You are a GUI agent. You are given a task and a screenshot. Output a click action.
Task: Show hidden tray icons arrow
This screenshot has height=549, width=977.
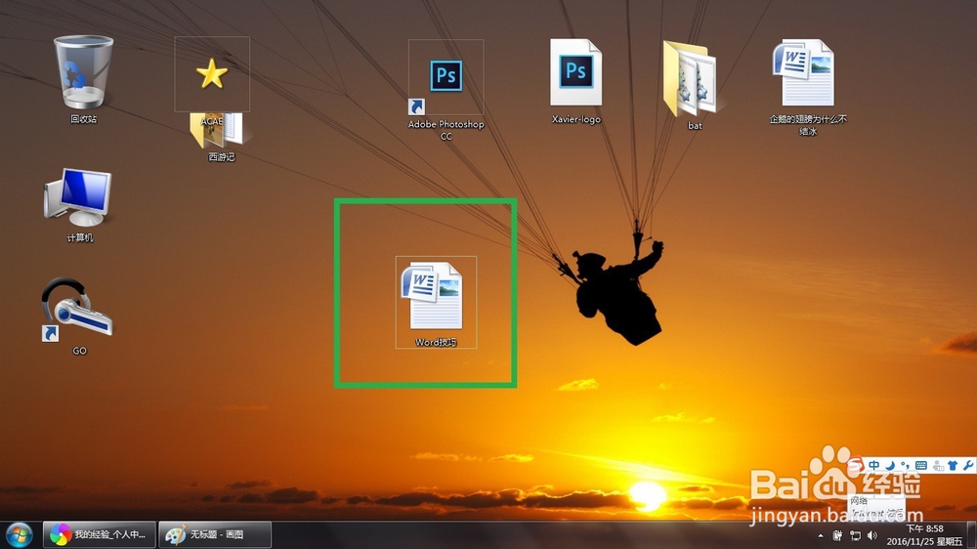coord(821,536)
